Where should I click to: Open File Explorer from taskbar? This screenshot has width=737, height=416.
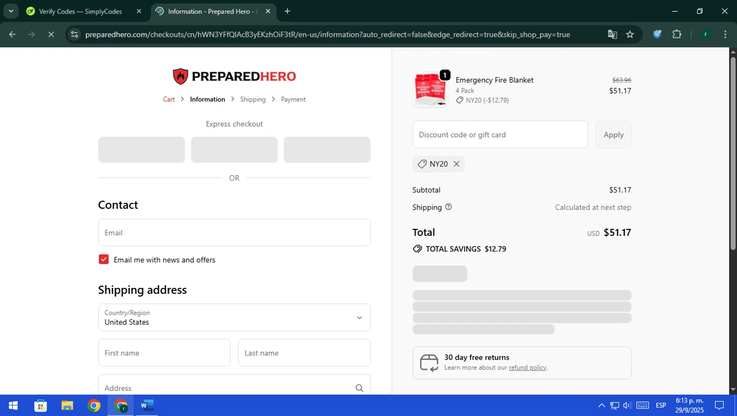point(67,406)
